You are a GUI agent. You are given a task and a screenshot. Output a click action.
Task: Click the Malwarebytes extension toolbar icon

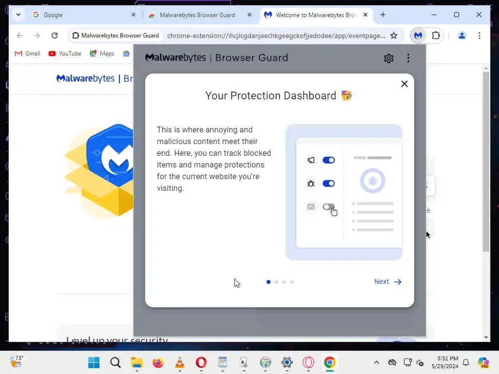[x=418, y=36]
